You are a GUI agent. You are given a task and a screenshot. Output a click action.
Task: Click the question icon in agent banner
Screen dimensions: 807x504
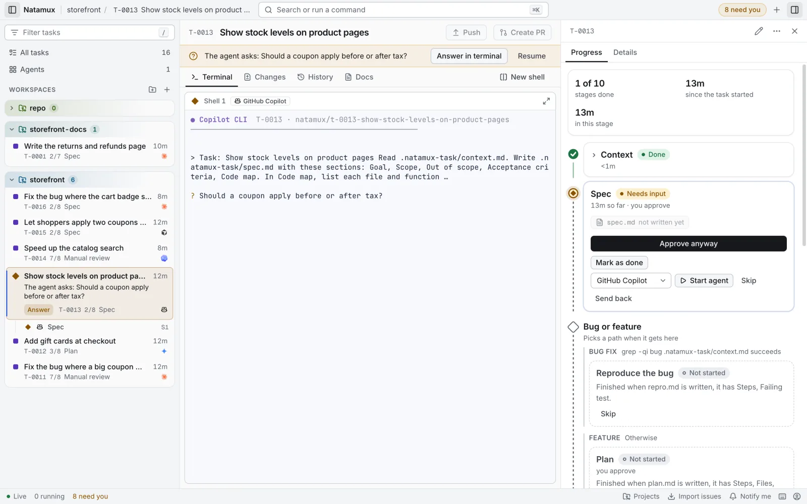pos(193,56)
